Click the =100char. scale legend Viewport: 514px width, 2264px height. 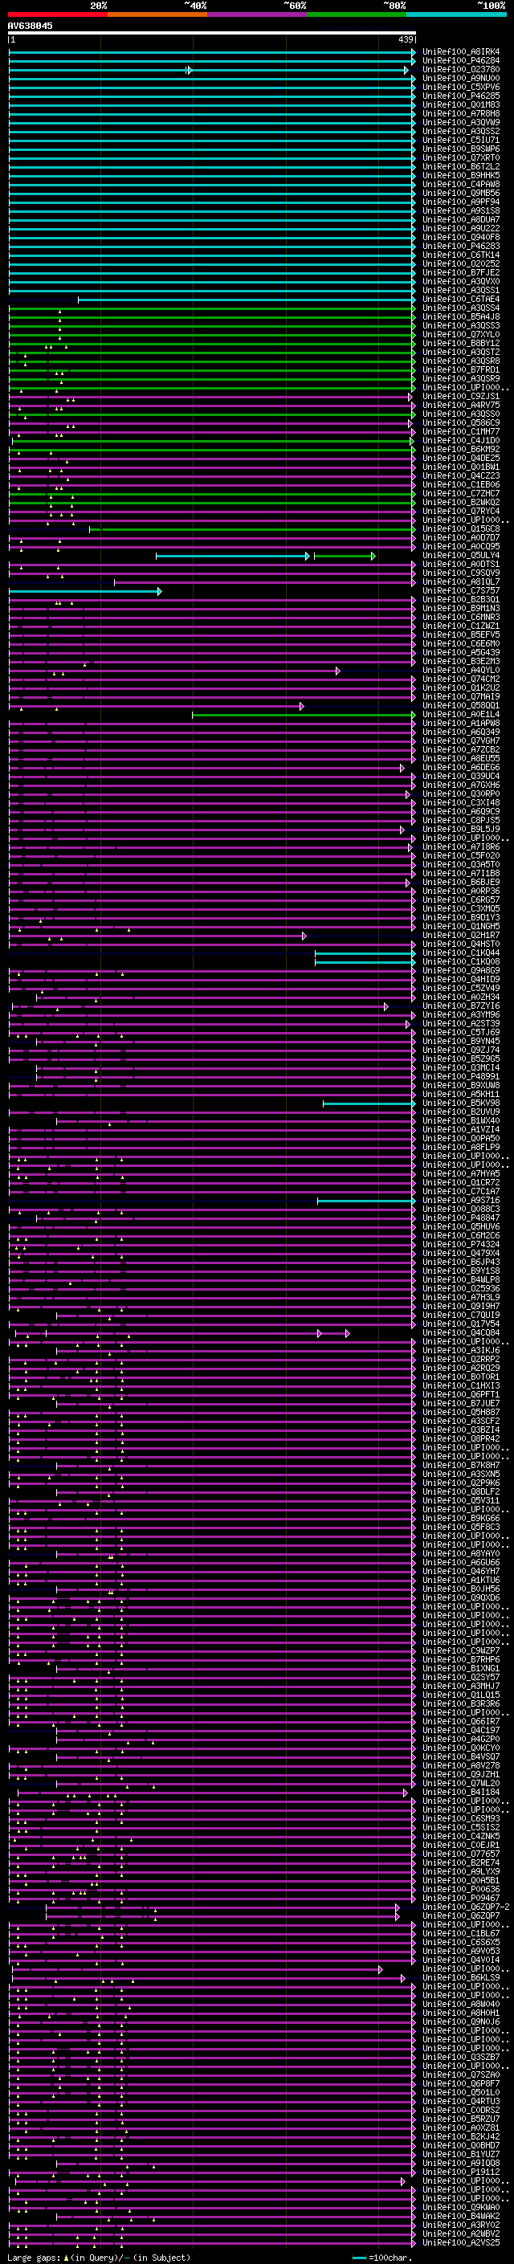[381, 2258]
